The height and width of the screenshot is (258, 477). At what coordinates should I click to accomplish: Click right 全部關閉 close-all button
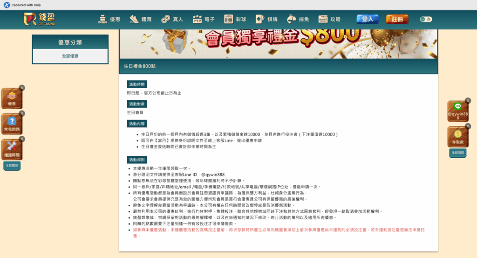pos(458,153)
